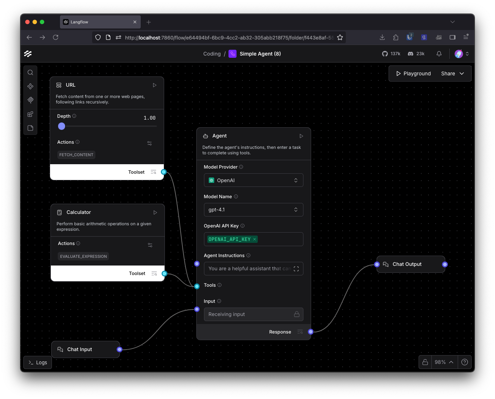
Task: Open the Model Name dropdown showing gpt-4.1
Action: pos(253,210)
